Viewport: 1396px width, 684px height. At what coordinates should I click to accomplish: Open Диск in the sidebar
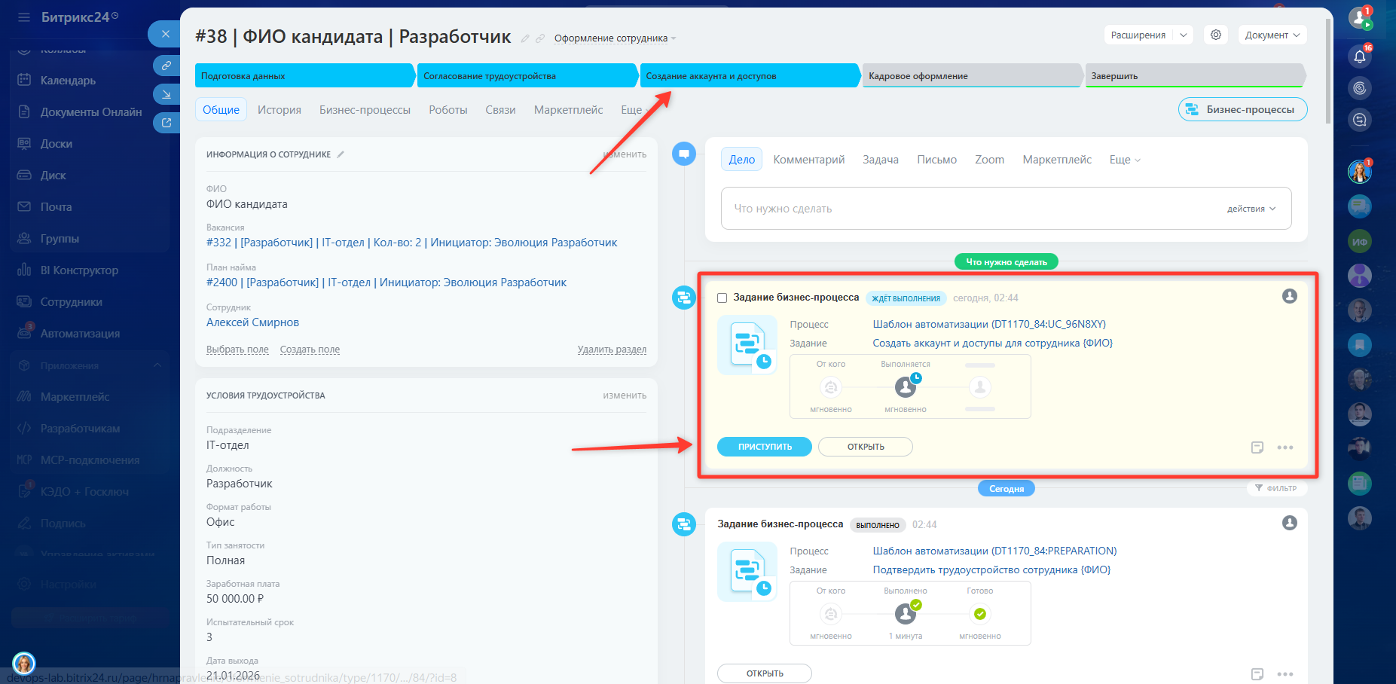[53, 176]
